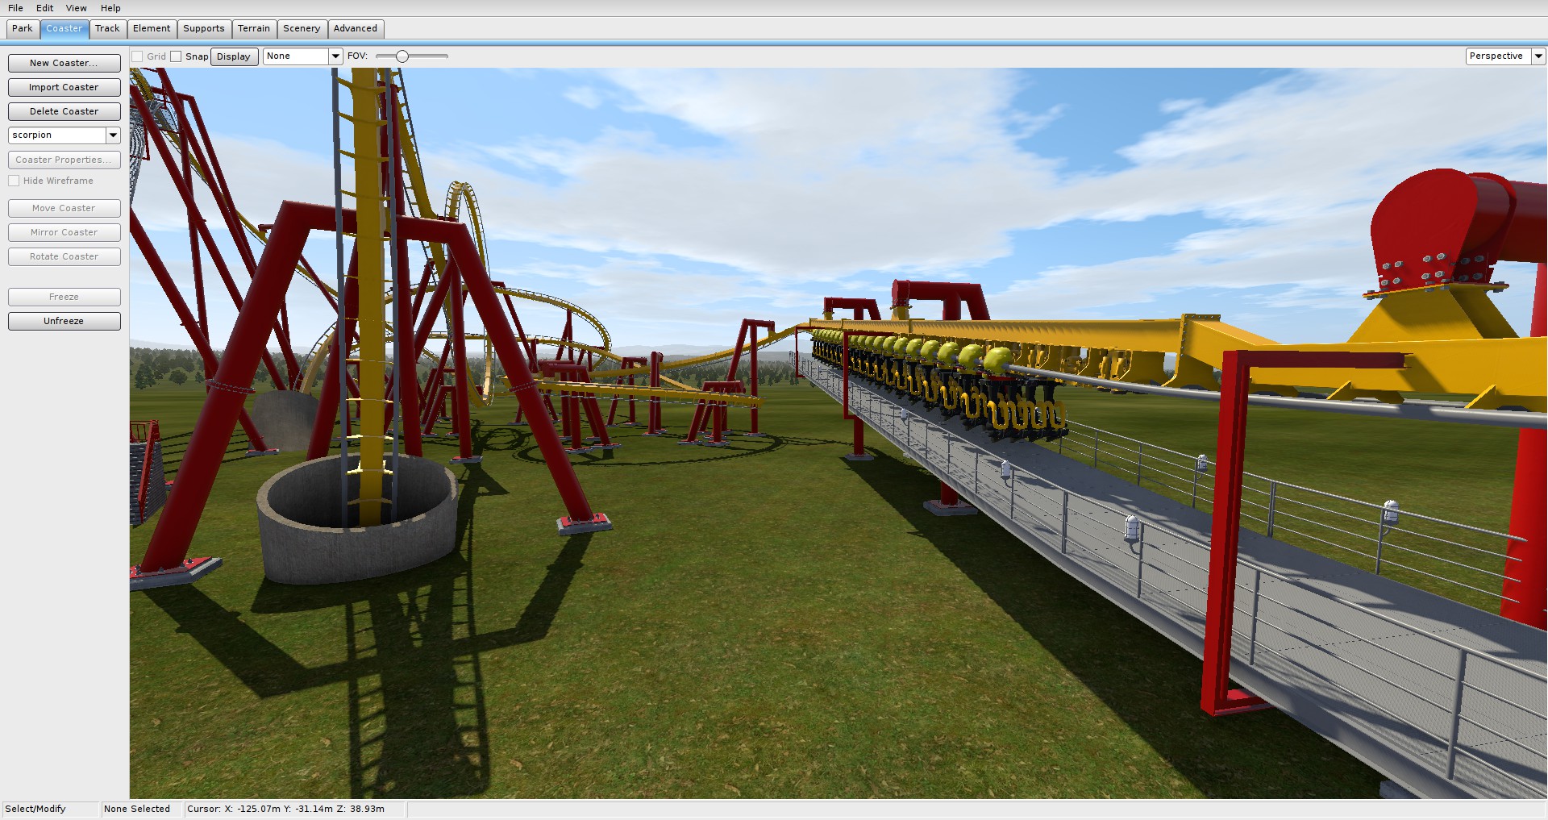Click the Cursor coordinates readout
1548x820 pixels.
(x=286, y=809)
